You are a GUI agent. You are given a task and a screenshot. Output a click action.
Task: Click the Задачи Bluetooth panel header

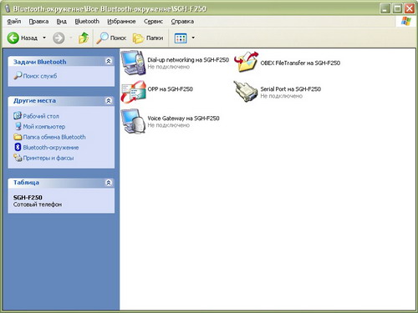61,62
